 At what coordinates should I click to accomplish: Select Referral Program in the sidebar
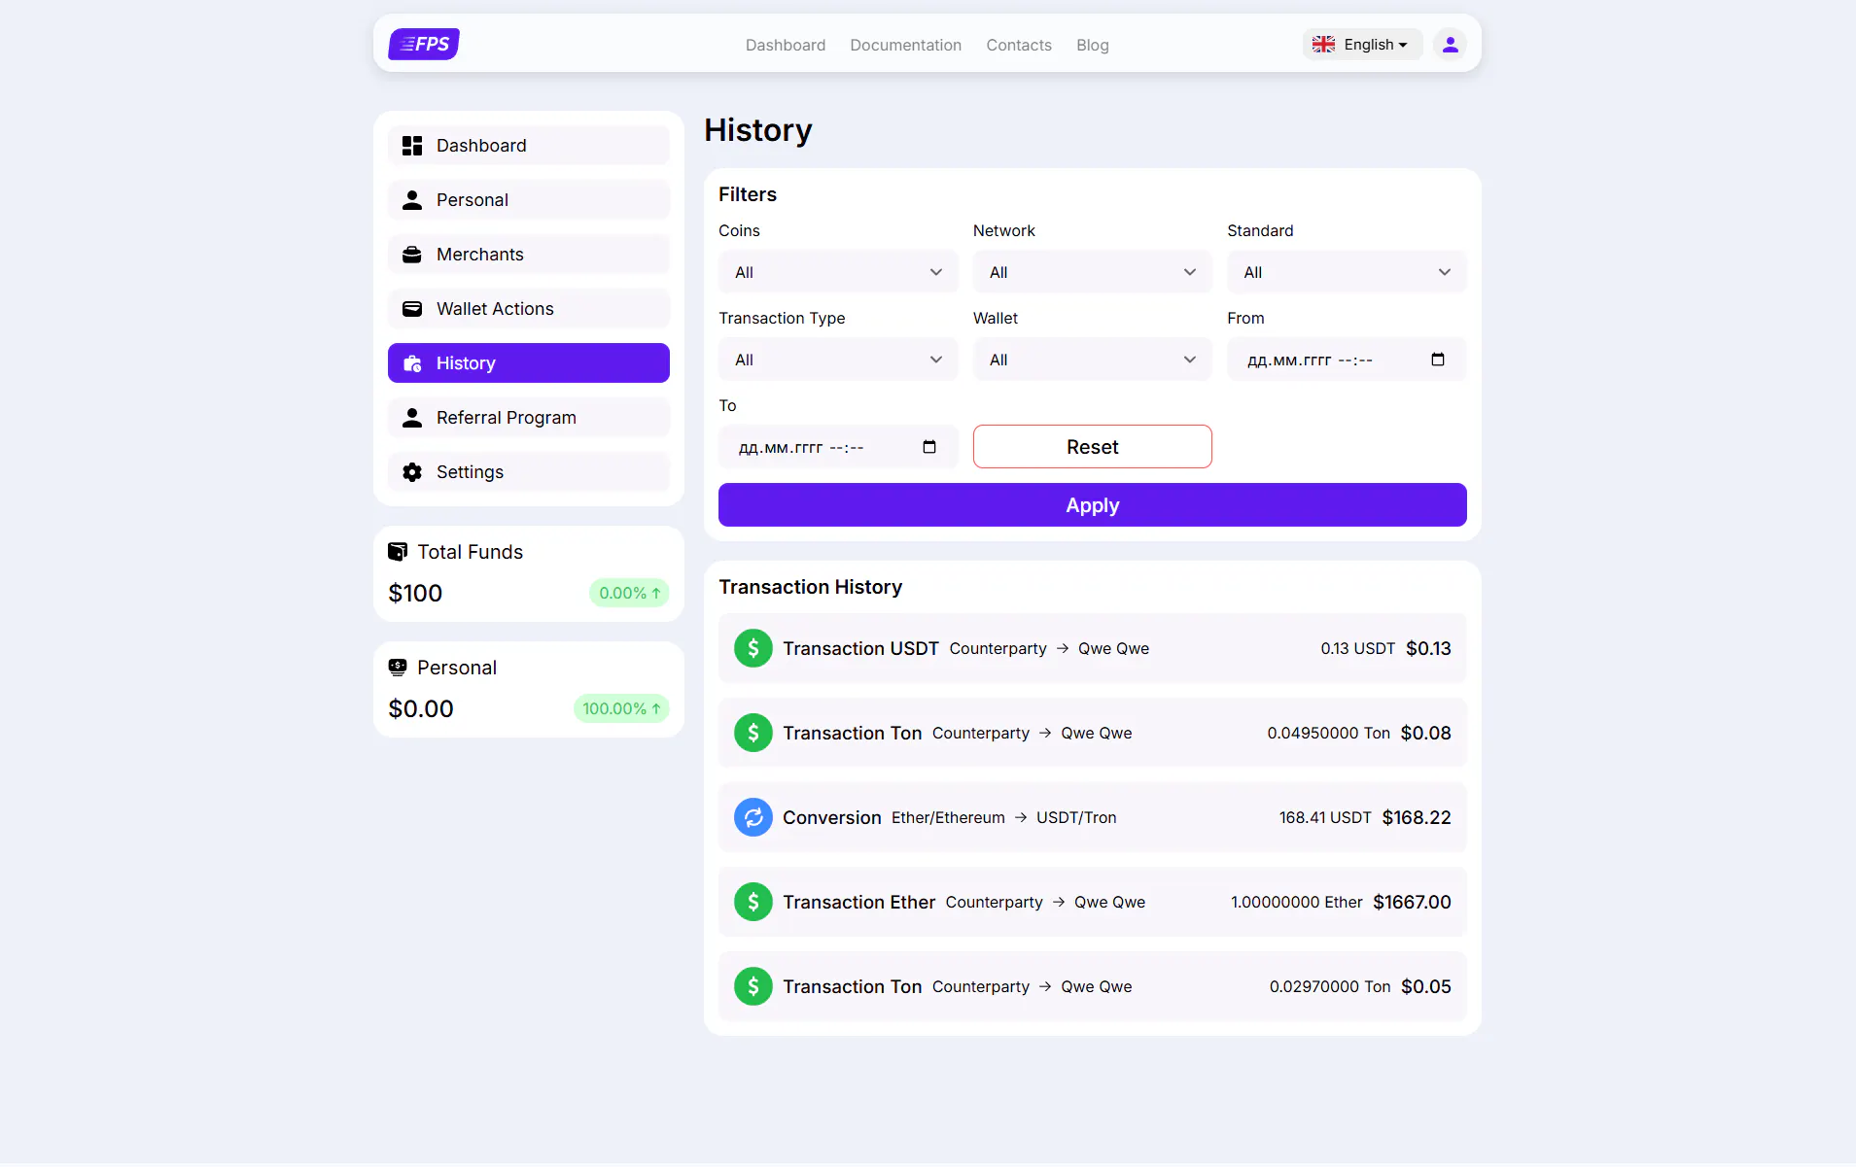click(528, 418)
